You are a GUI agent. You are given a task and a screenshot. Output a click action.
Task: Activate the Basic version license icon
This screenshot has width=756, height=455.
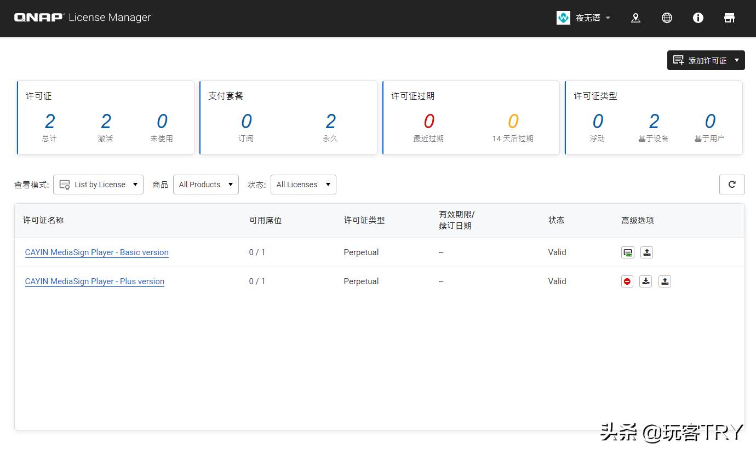point(628,252)
